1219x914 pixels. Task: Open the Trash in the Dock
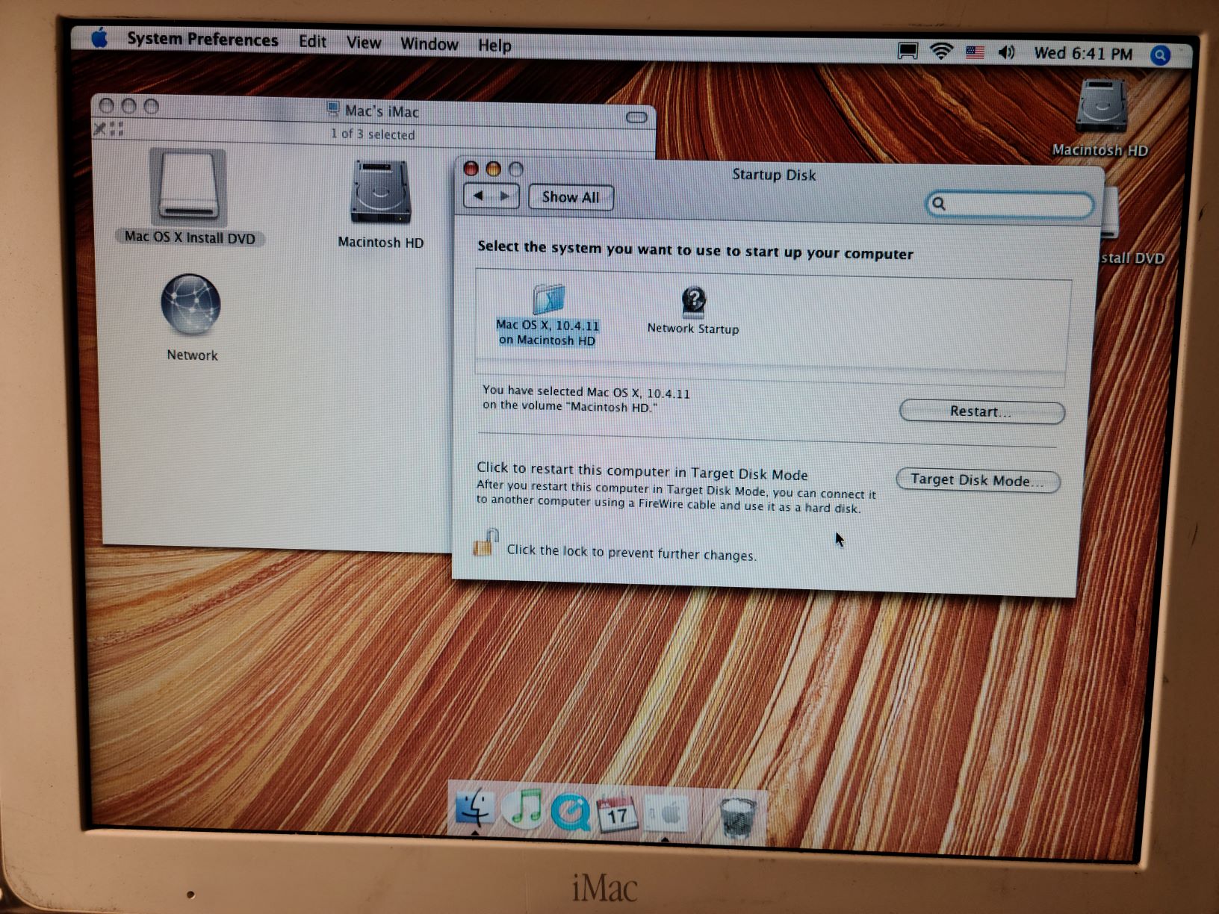tap(737, 818)
